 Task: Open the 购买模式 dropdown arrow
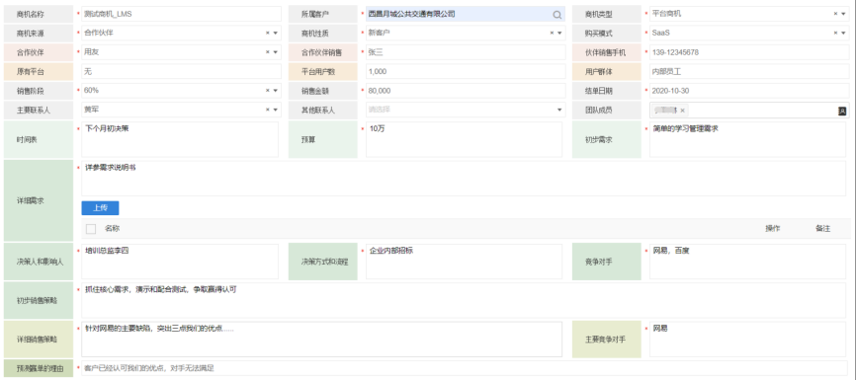pos(843,34)
